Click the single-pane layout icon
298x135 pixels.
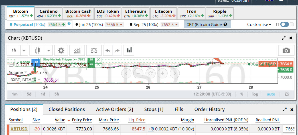(x=277, y=25)
